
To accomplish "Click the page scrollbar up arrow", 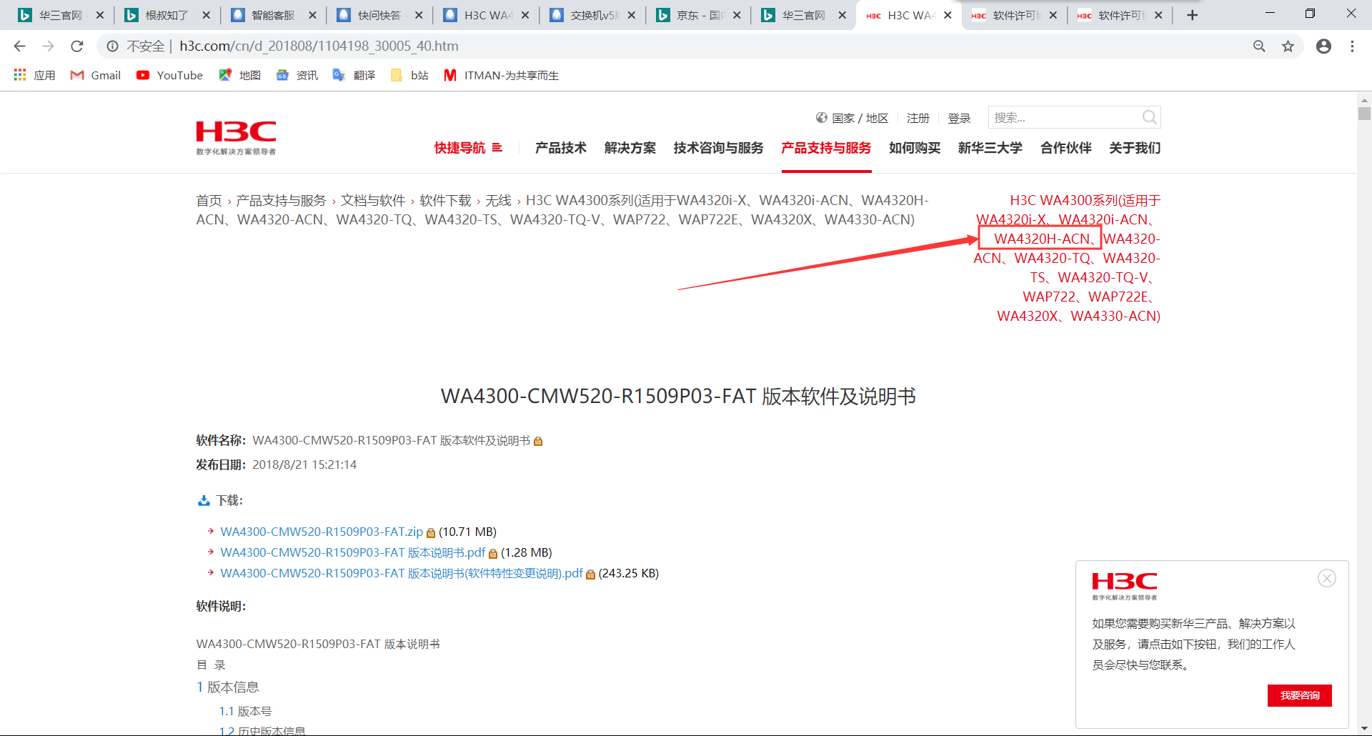I will 1365,101.
